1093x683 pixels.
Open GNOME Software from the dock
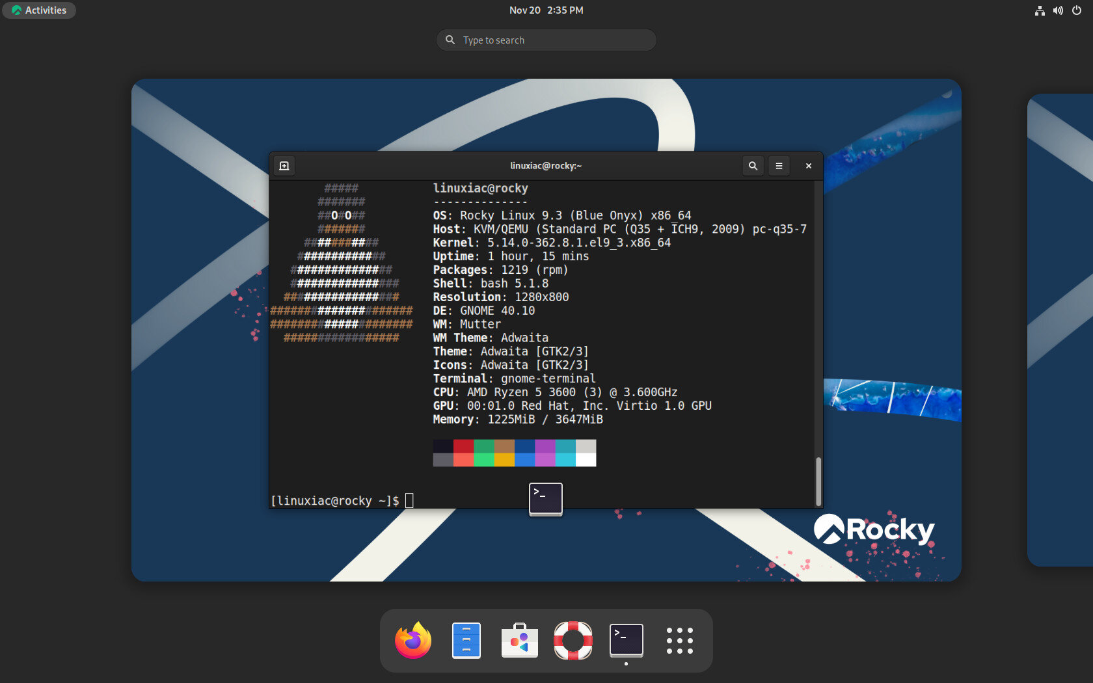coord(519,641)
